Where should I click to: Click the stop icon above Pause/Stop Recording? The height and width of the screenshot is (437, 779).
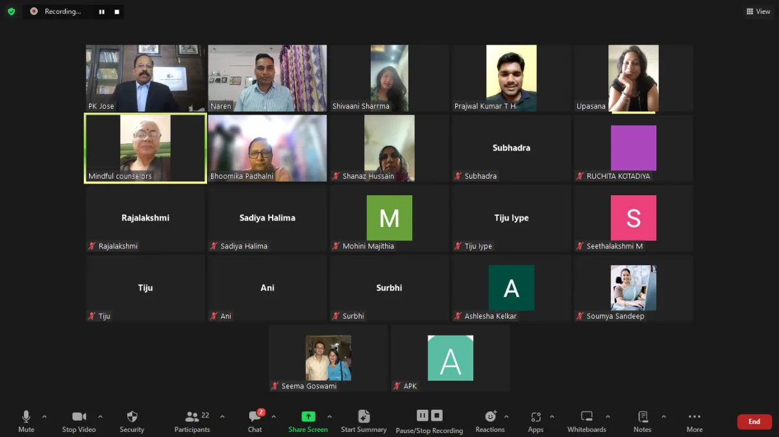[x=437, y=416]
